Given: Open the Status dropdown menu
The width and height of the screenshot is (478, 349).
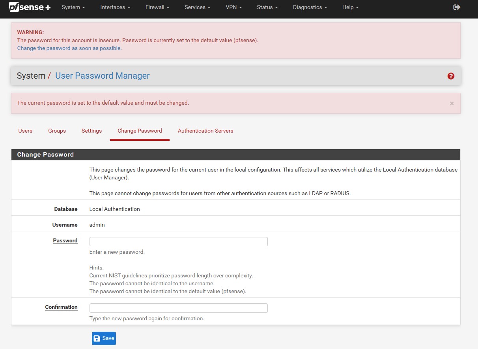Looking at the screenshot, I should pos(267,7).
